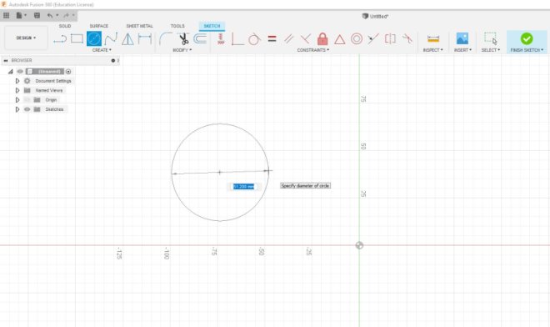Image resolution: width=550 pixels, height=327 pixels.
Task: Click the circle center point
Action: [219, 172]
